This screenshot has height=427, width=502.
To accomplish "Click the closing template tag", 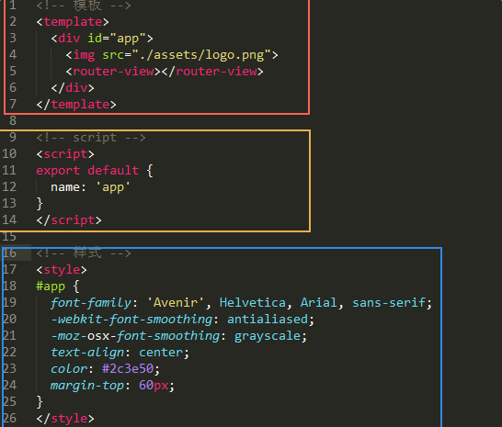I will (76, 105).
